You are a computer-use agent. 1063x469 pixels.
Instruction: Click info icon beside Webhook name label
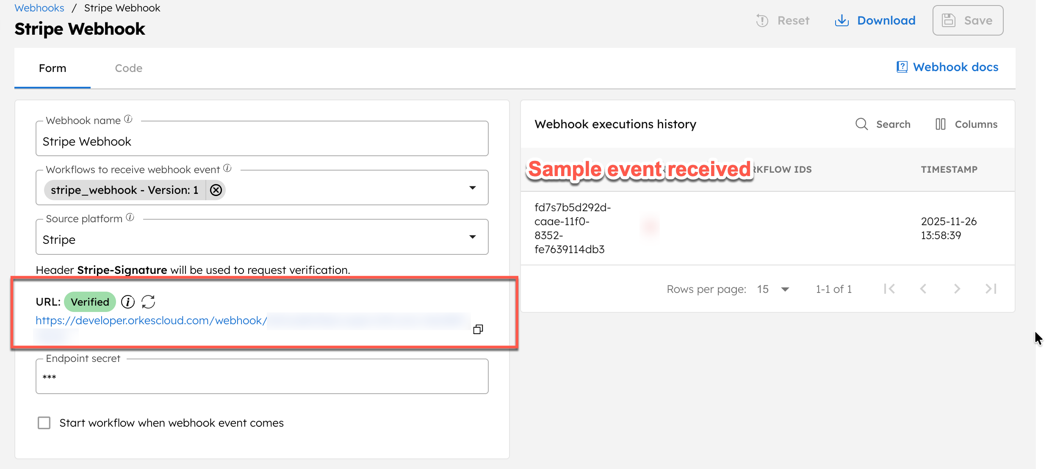pyautogui.click(x=128, y=119)
